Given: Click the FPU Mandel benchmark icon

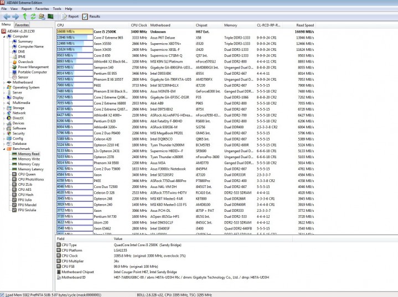Looking at the screenshot, I should point(14,205).
